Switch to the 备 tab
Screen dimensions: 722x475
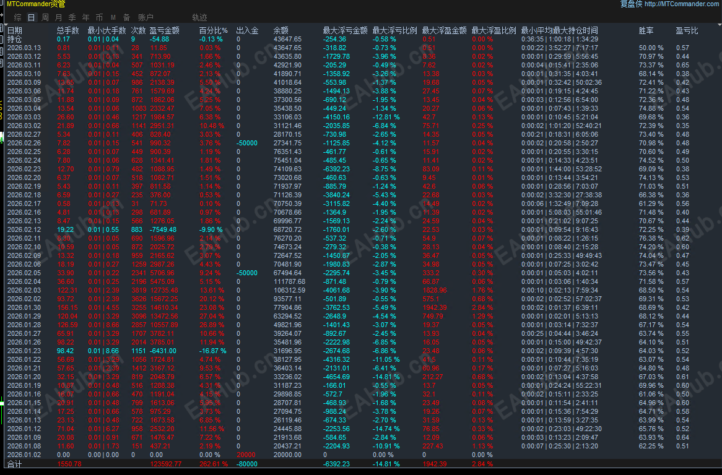(126, 17)
